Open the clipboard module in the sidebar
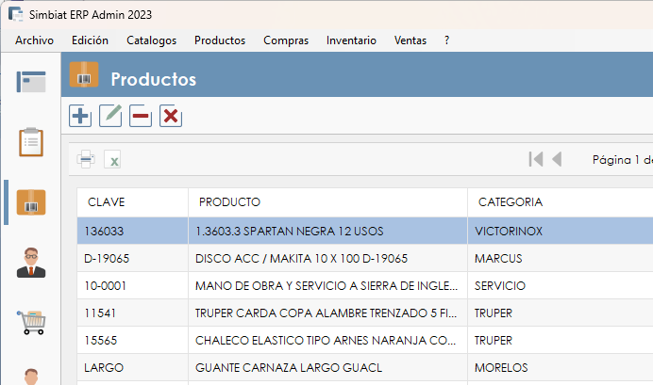The height and width of the screenshot is (385, 653). pyautogui.click(x=31, y=142)
